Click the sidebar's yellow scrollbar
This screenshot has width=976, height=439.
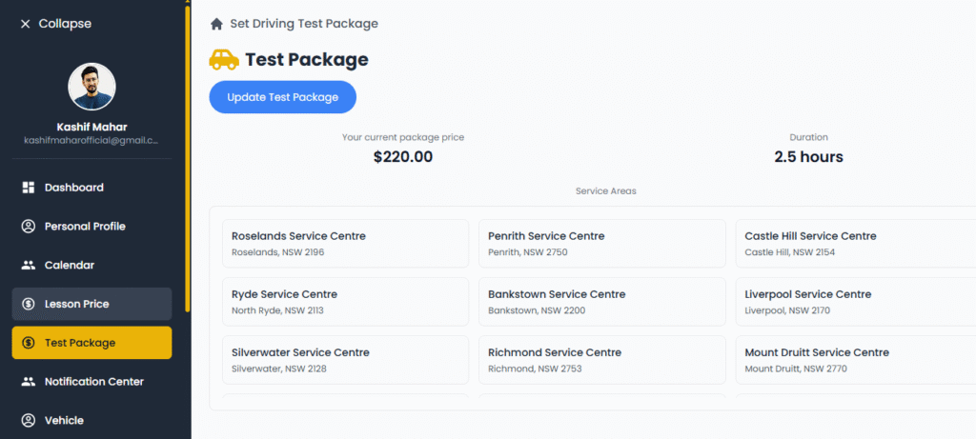click(188, 157)
